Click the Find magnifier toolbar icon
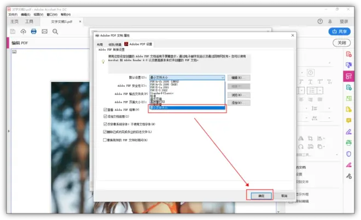Viewport: 361px width, 220px height. [55, 31]
